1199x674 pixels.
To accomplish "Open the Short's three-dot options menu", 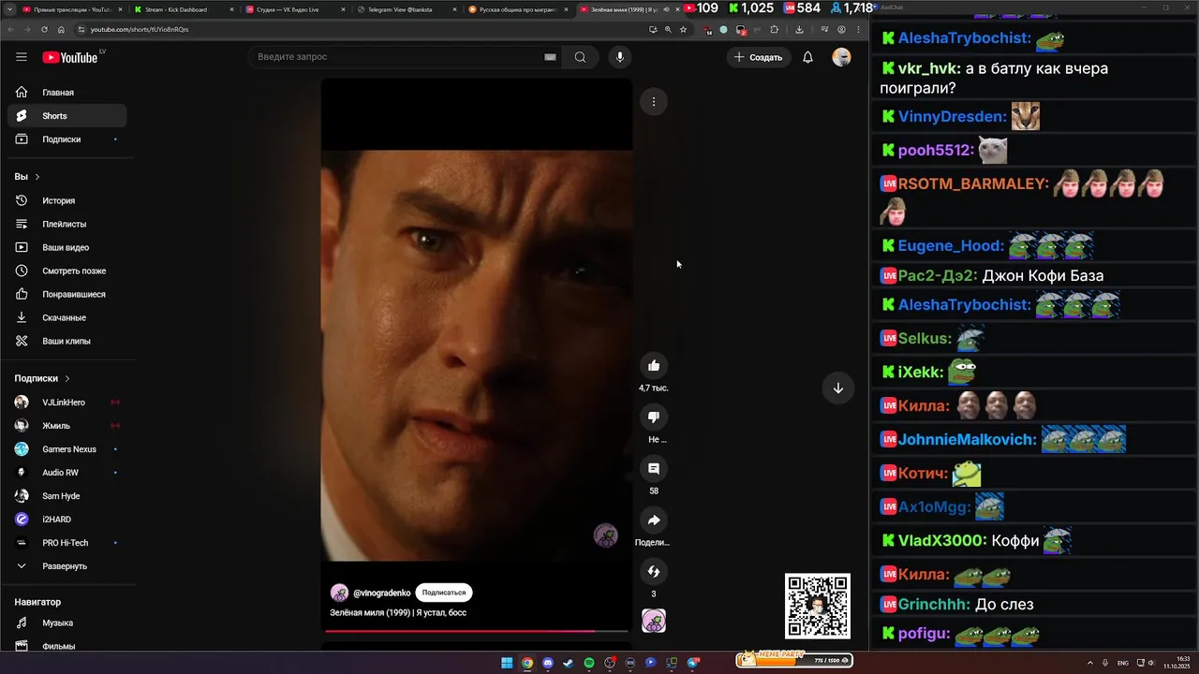I will (x=654, y=101).
